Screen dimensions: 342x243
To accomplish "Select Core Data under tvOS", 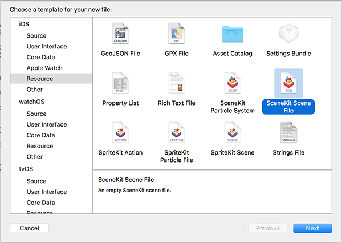I will pos(41,202).
